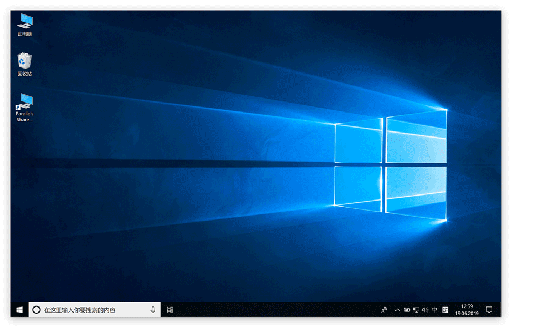This screenshot has width=557, height=327.
Task: Open the speaker volume control
Action: pyautogui.click(x=425, y=310)
